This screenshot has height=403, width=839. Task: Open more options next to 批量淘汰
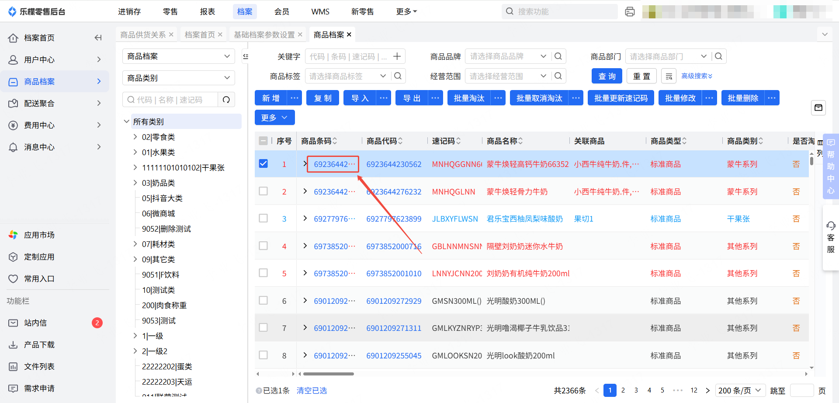[x=498, y=98]
